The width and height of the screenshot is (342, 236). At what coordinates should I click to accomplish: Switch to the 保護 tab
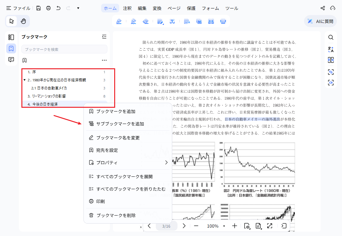coord(191,8)
